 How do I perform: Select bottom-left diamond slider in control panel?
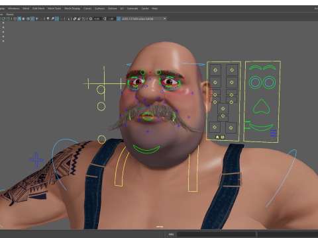tap(215, 127)
